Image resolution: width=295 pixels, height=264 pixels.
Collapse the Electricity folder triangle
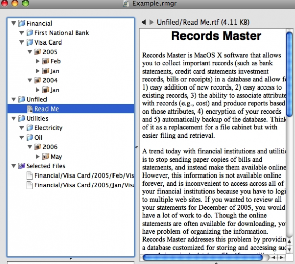21,128
